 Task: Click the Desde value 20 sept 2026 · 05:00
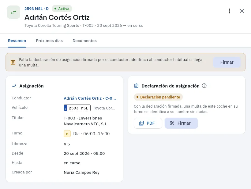pyautogui.click(x=84, y=153)
